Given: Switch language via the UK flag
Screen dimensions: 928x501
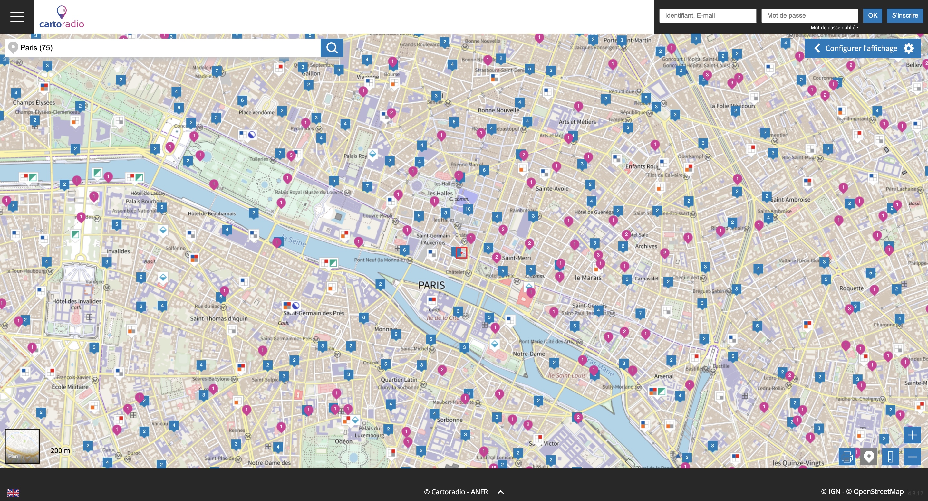Looking at the screenshot, I should 13,493.
